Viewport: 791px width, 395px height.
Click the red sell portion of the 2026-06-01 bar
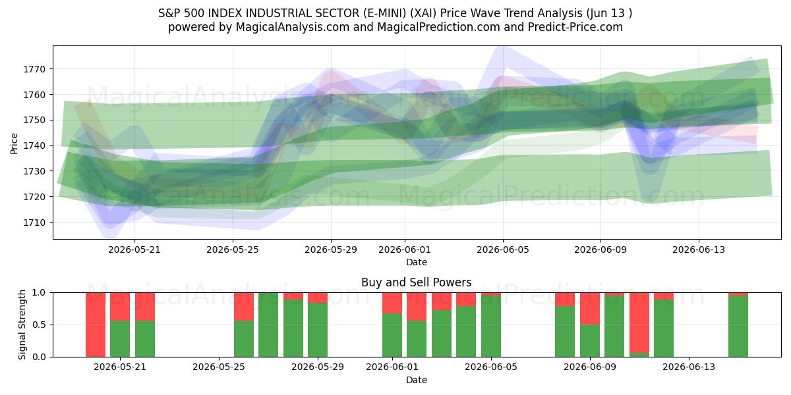click(x=392, y=303)
